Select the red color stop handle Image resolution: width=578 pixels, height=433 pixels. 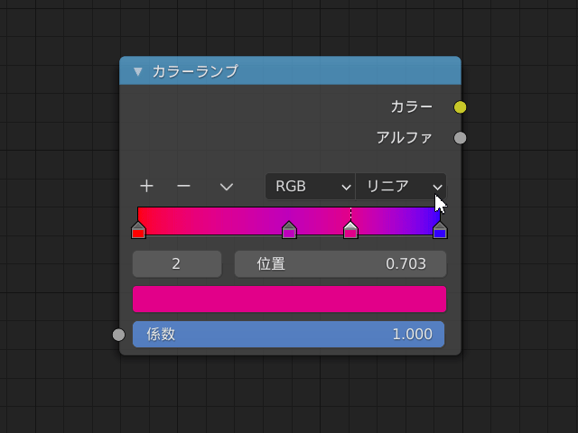pos(138,231)
